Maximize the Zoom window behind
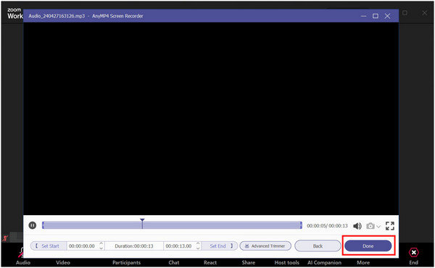This screenshot has width=435, height=268. tap(405, 13)
